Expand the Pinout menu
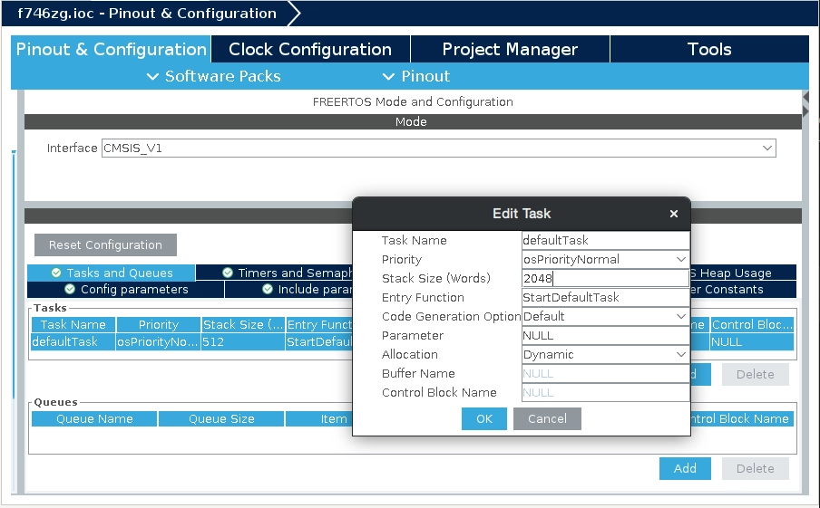The height and width of the screenshot is (508, 820). point(416,77)
